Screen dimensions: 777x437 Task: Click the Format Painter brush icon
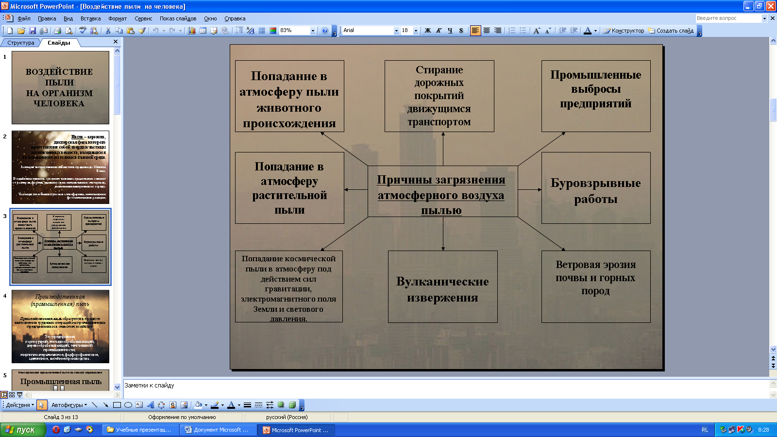tap(142, 31)
